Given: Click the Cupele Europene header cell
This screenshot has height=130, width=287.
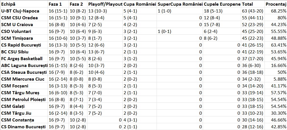Looking at the screenshot, I should [x=222, y=4].
